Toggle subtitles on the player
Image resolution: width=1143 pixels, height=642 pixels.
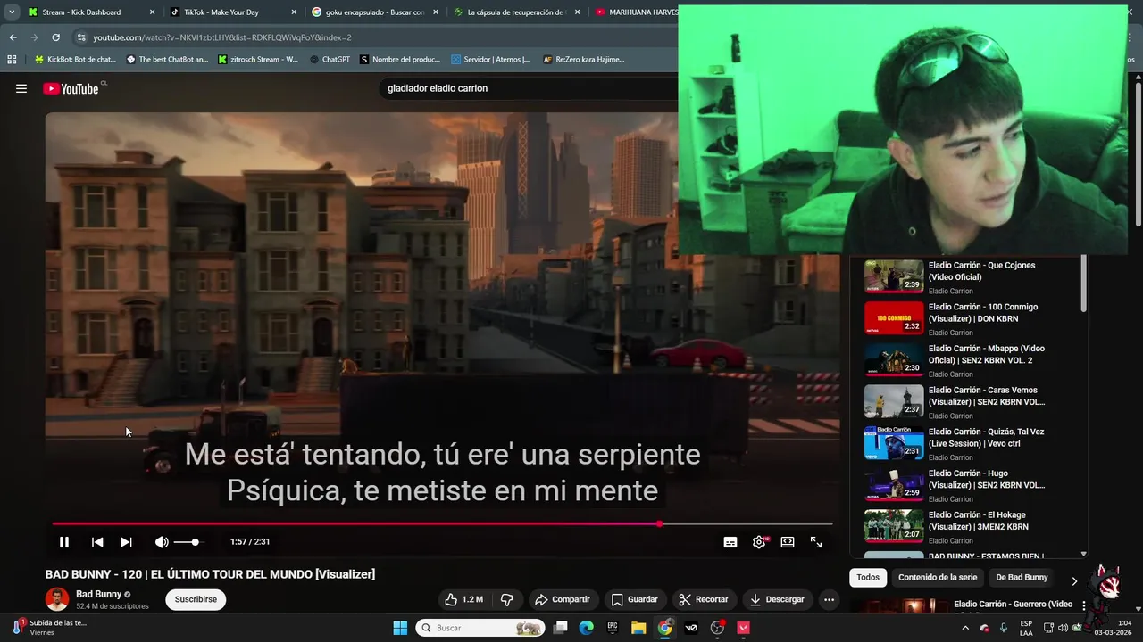click(x=730, y=542)
